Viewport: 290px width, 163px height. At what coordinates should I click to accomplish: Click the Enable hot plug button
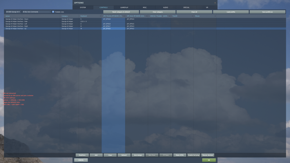click(194, 155)
